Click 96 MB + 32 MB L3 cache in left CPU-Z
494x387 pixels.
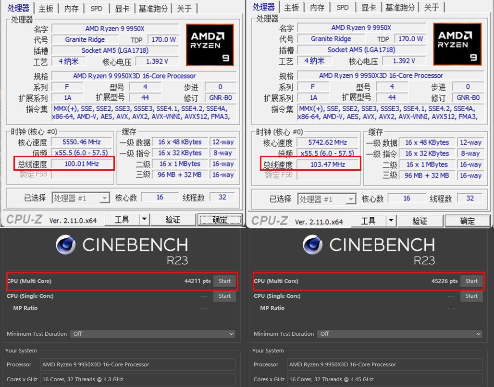click(180, 175)
